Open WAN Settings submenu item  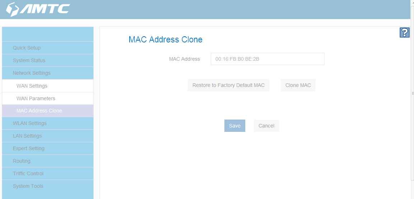tap(48, 86)
